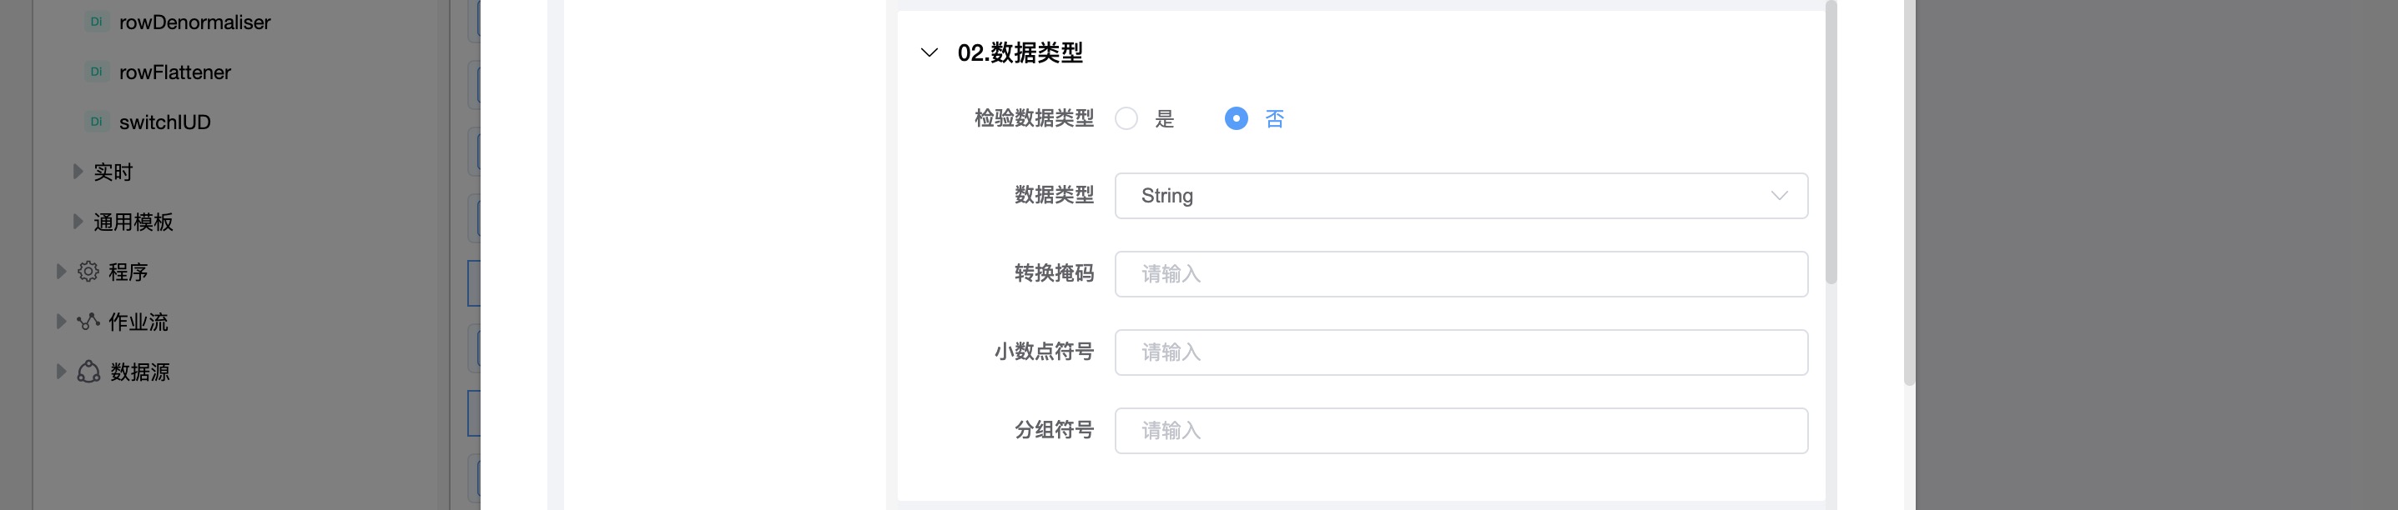This screenshot has width=2398, height=510.
Task: Expand the 作业流 tree node
Action: 62,322
